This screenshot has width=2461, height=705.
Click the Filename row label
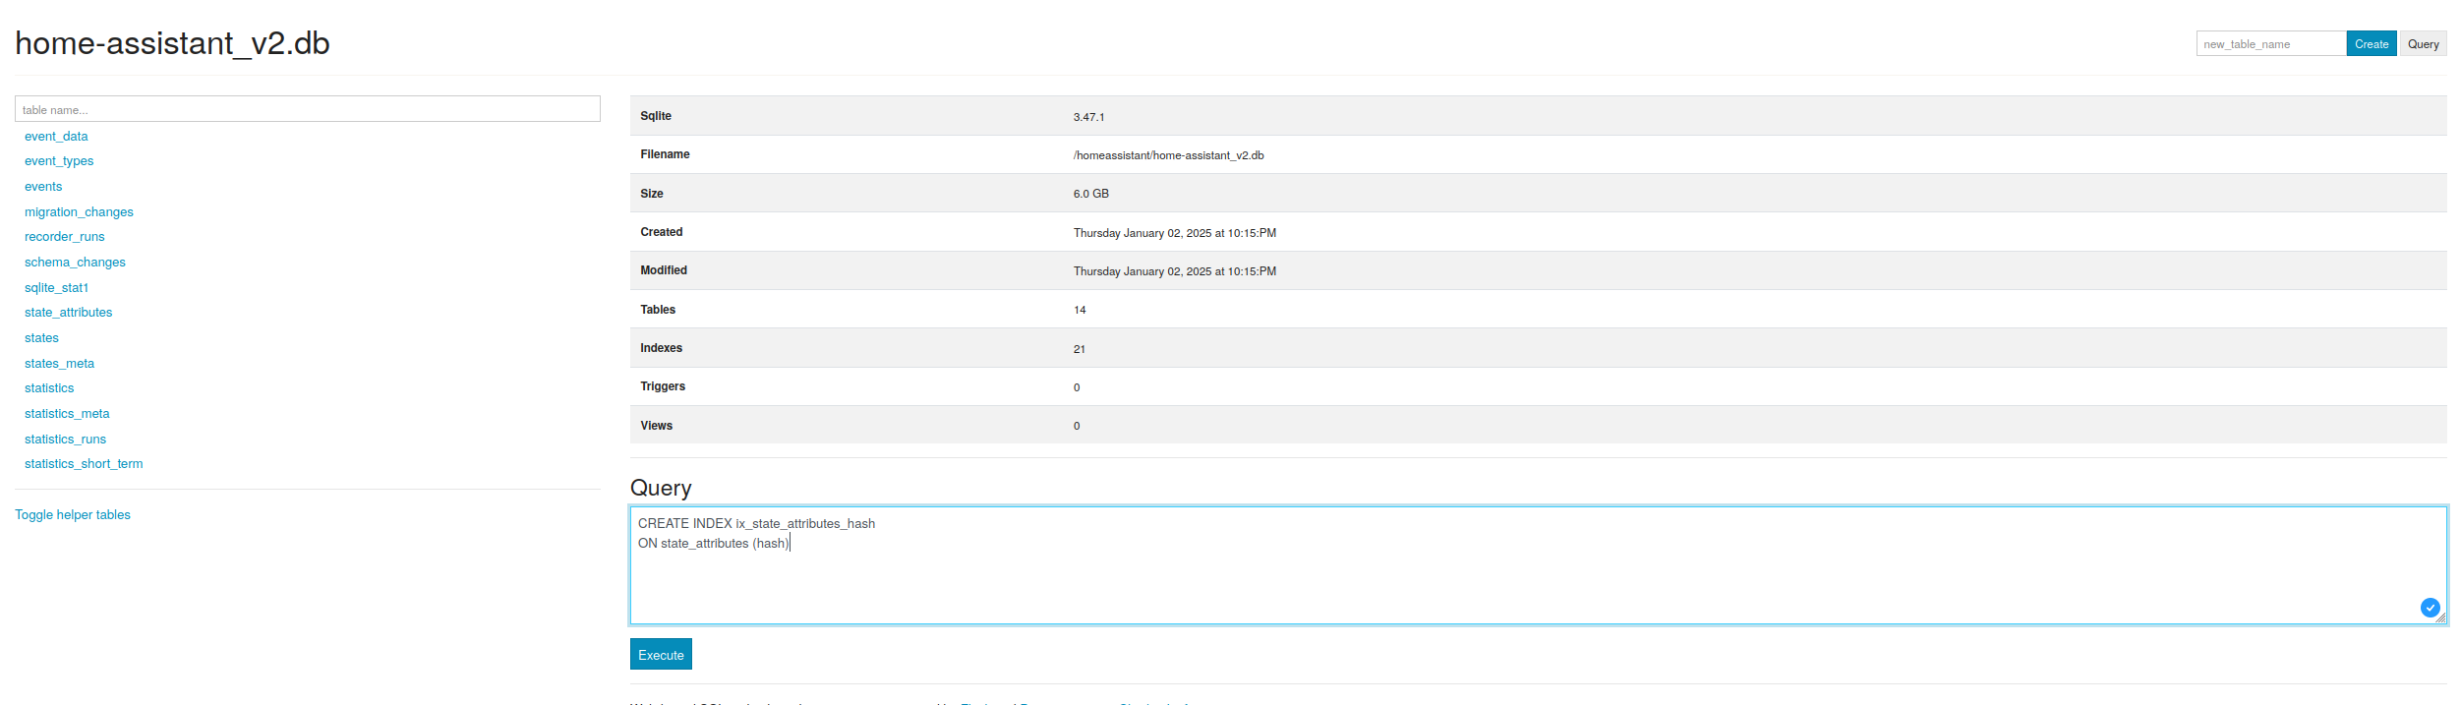click(x=665, y=154)
